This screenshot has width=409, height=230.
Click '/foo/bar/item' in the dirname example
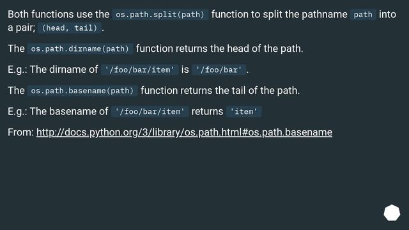[139, 70]
